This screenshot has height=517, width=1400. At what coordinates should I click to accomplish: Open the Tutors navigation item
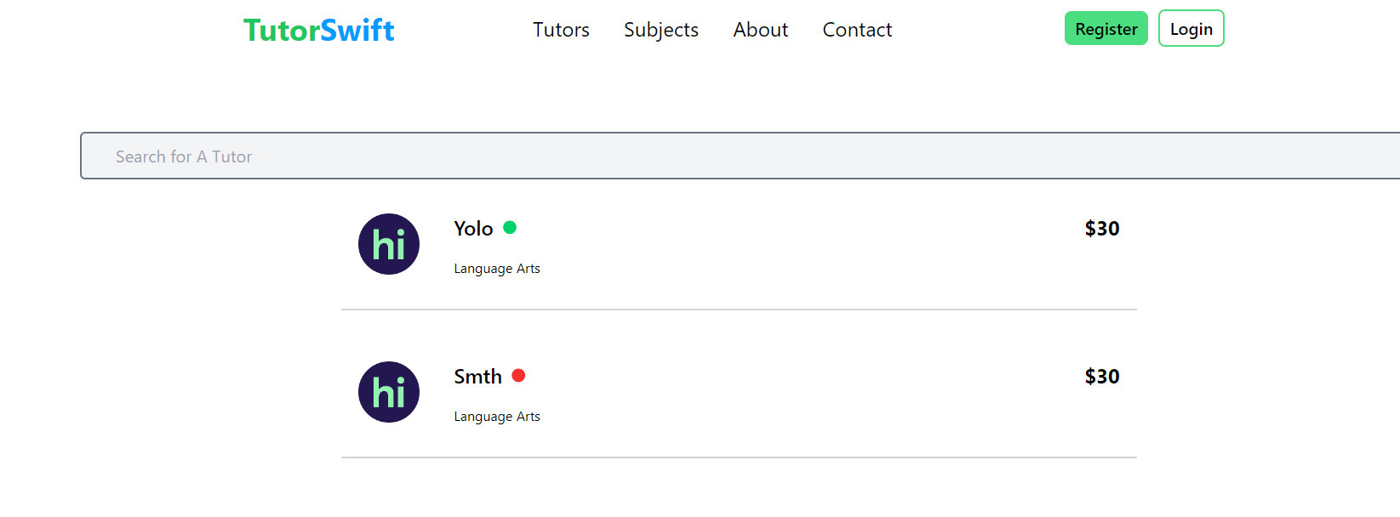(x=561, y=30)
